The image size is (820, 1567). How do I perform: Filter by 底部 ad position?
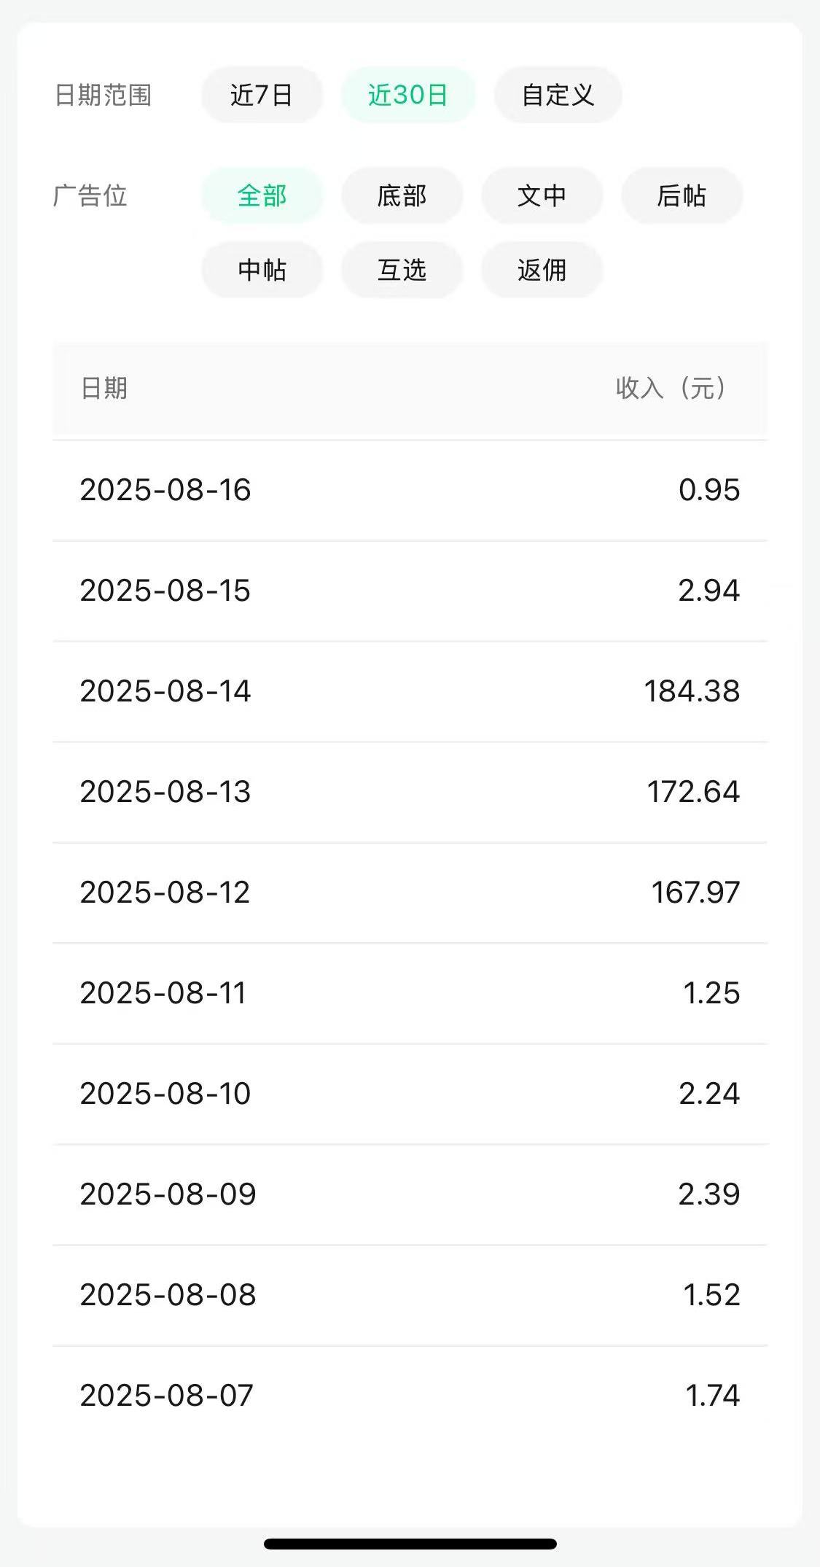(402, 195)
